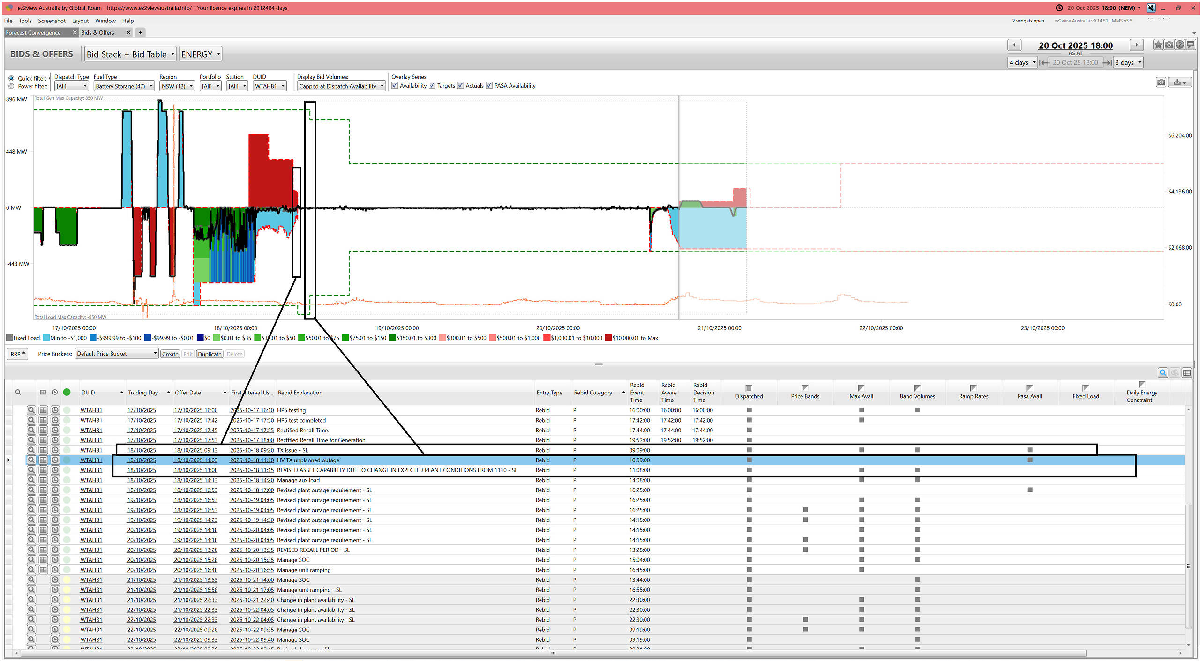Click the favourite star icon in widget header
The width and height of the screenshot is (1200, 661).
(x=1158, y=45)
